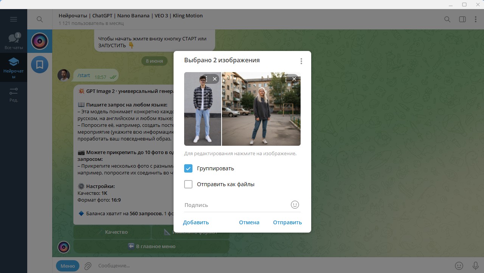The height and width of the screenshot is (273, 484).
Task: Open options menu on the woman's photo
Action: [286, 79]
